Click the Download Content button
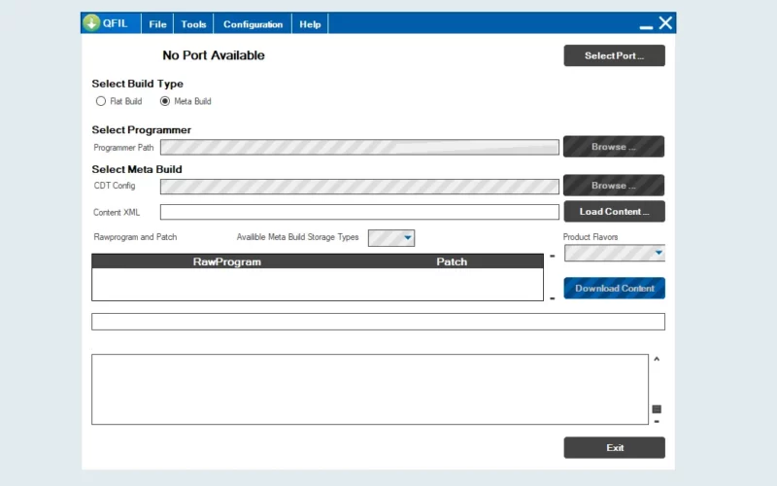 click(614, 288)
